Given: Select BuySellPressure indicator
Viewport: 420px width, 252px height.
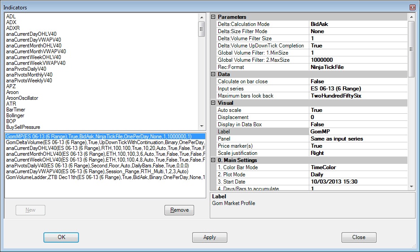Looking at the screenshot, I should tap(23, 127).
